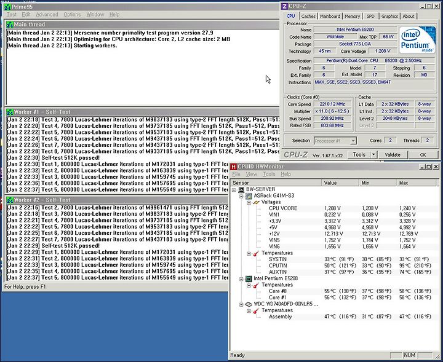Open the Tools dropdown arrow in CPU-Z
Viewport: 443px width, 362px height.
tap(373, 155)
